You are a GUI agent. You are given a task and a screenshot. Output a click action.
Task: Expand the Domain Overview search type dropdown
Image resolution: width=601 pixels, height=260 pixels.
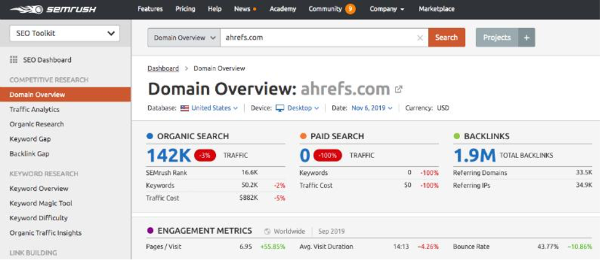[x=184, y=37]
